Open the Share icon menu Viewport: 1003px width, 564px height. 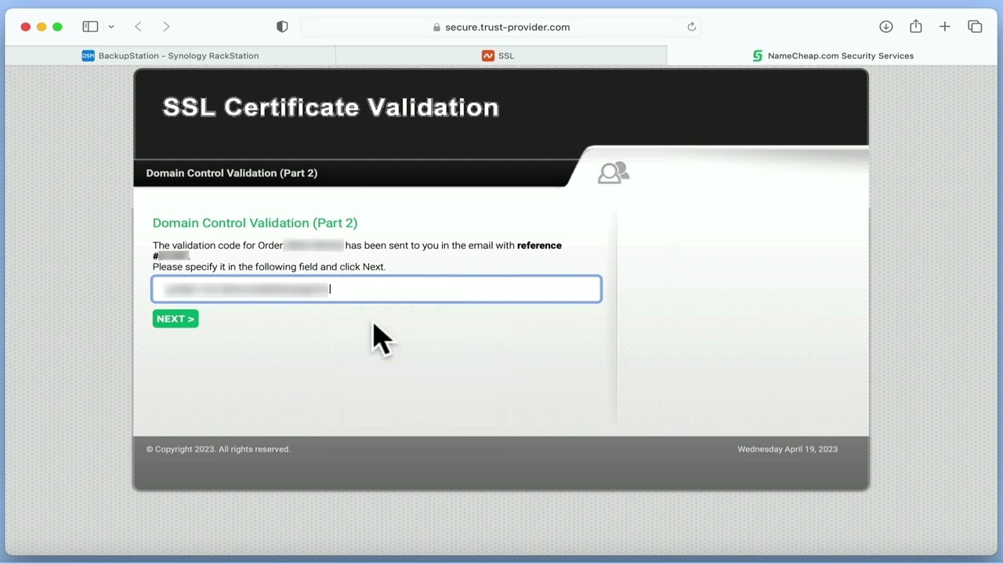915,27
